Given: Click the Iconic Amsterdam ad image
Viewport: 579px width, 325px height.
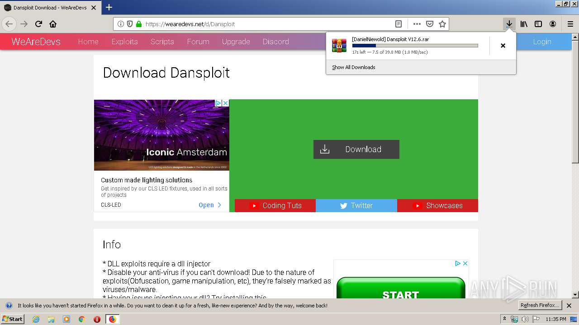Looking at the screenshot, I should point(161,135).
